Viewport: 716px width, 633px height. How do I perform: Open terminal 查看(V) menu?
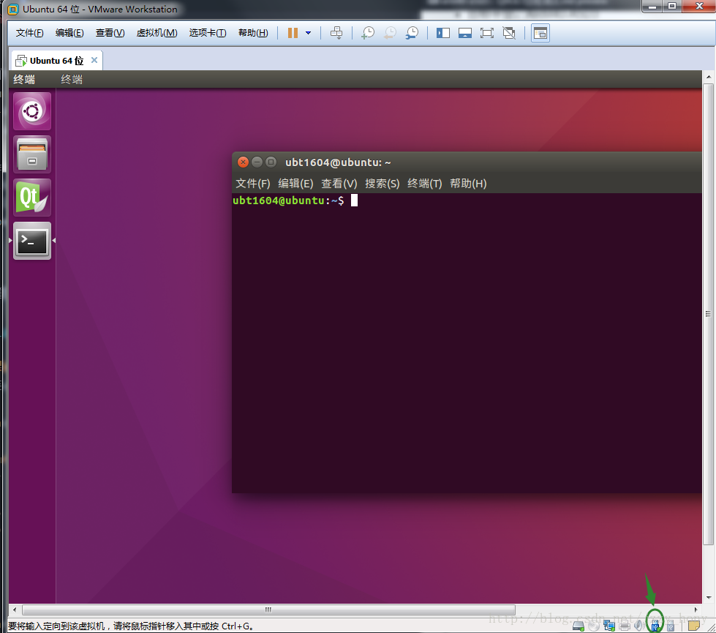point(339,184)
